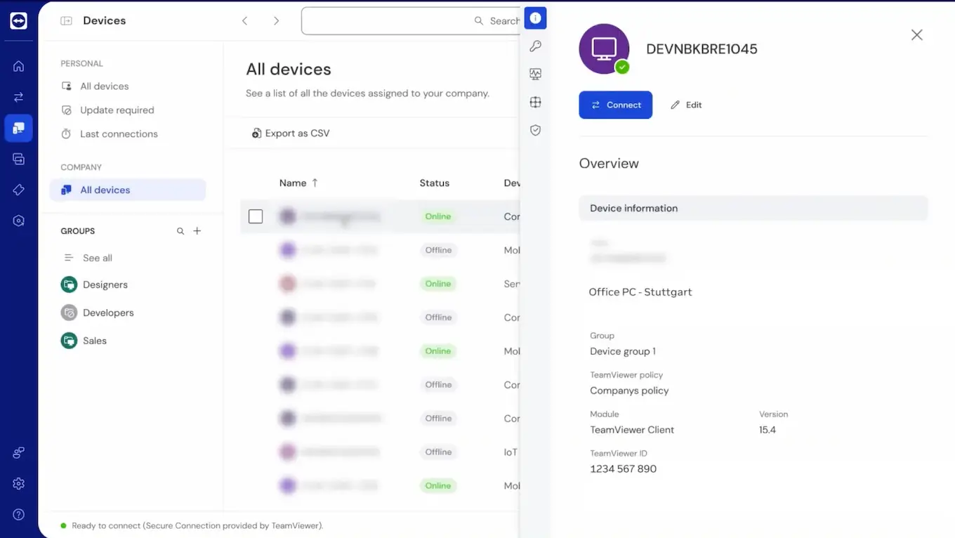This screenshot has width=955, height=538.
Task: Open the security shield icon
Action: coord(535,130)
